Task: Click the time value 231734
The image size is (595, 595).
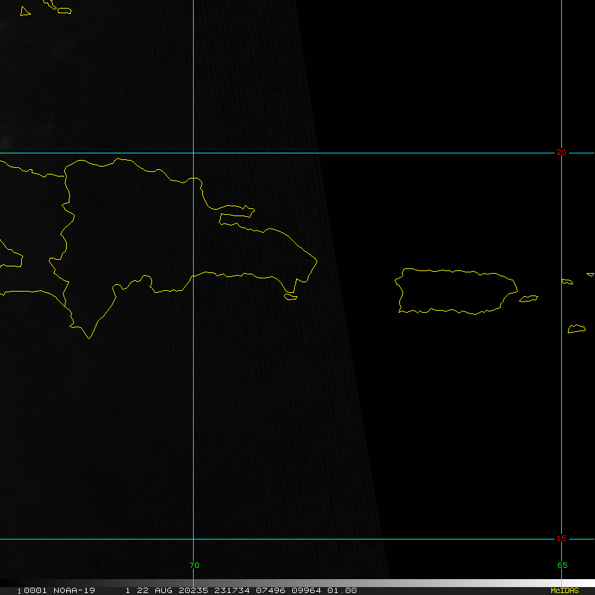Action: pyautogui.click(x=232, y=590)
